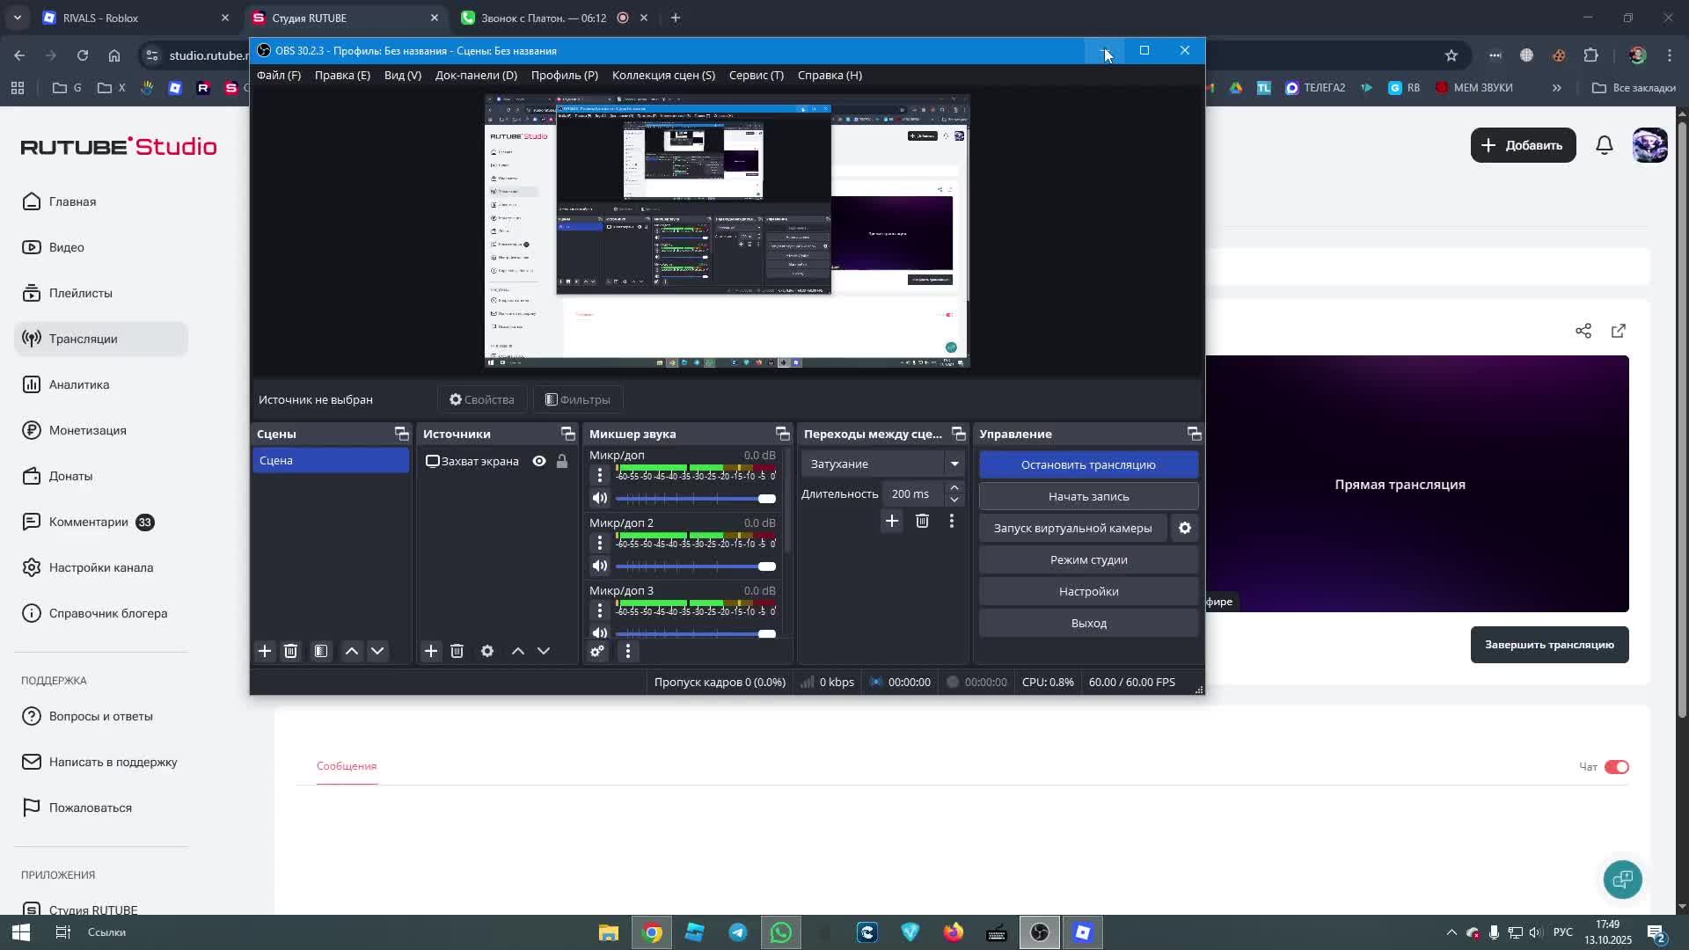1689x950 pixels.
Task: Decrease transition duration with down arrow
Action: coord(954,500)
